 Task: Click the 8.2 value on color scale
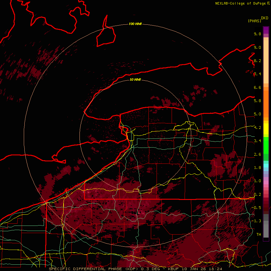tap(257, 61)
